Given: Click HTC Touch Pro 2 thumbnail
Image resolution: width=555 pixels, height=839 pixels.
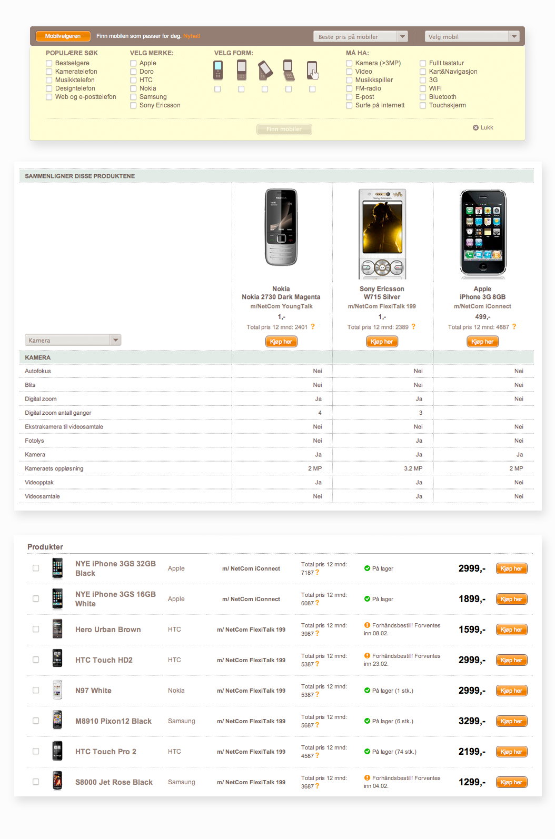Looking at the screenshot, I should pos(57,752).
